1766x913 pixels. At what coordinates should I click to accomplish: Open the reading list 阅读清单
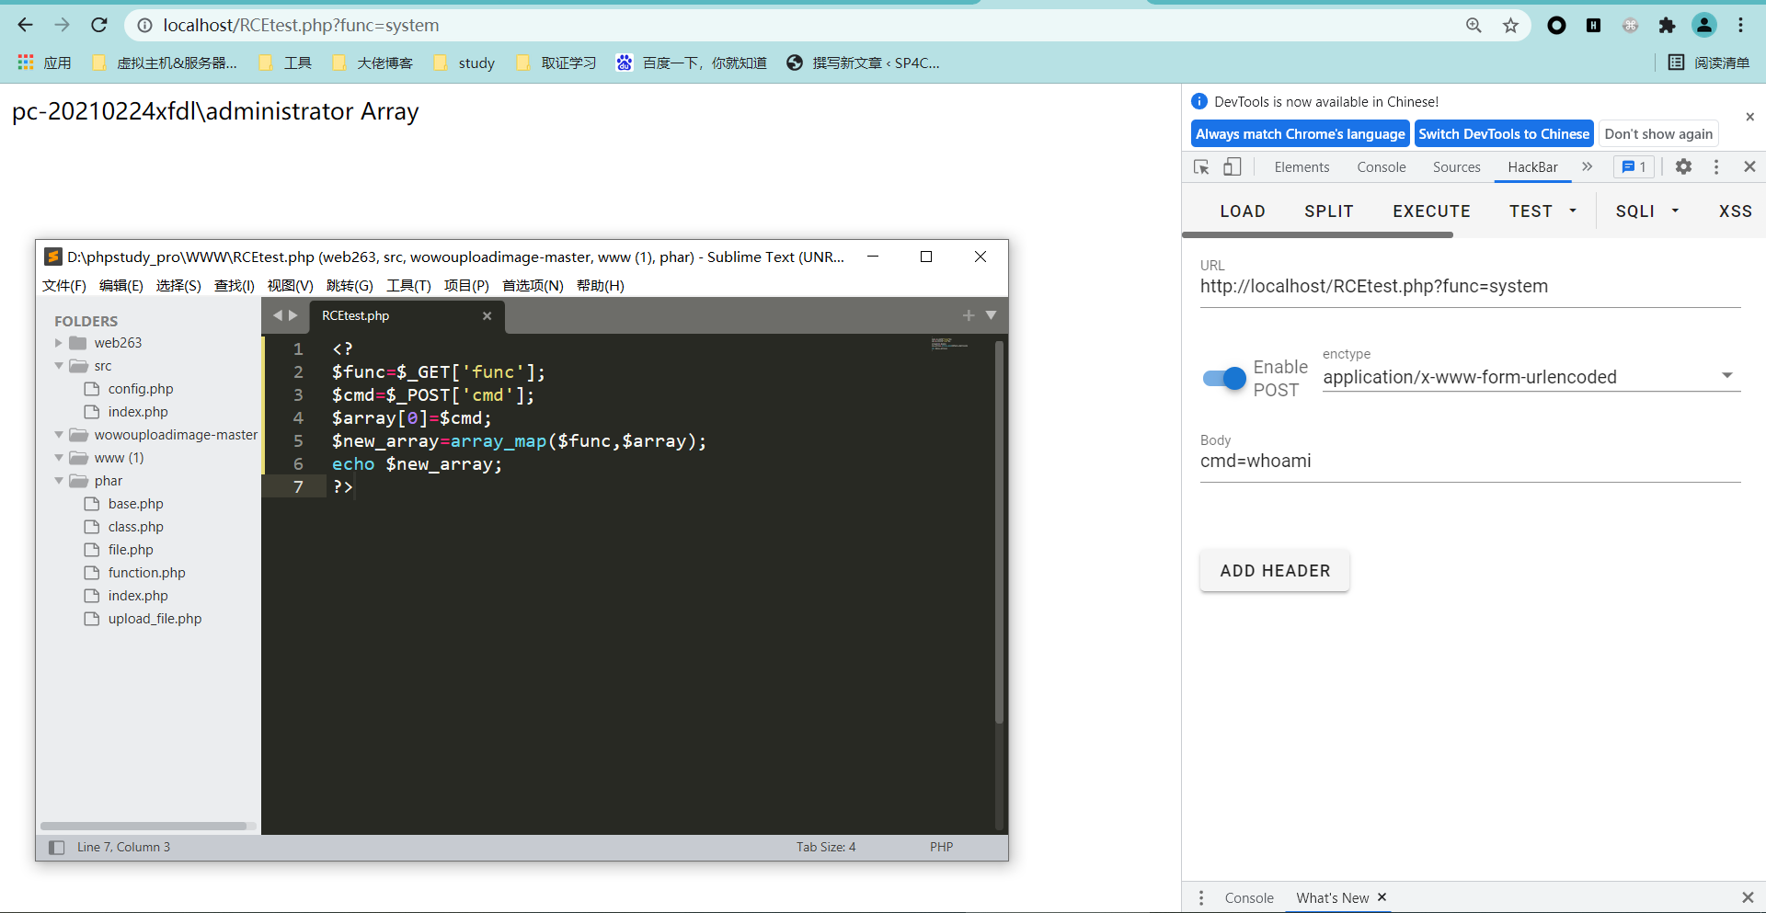[x=1709, y=63]
